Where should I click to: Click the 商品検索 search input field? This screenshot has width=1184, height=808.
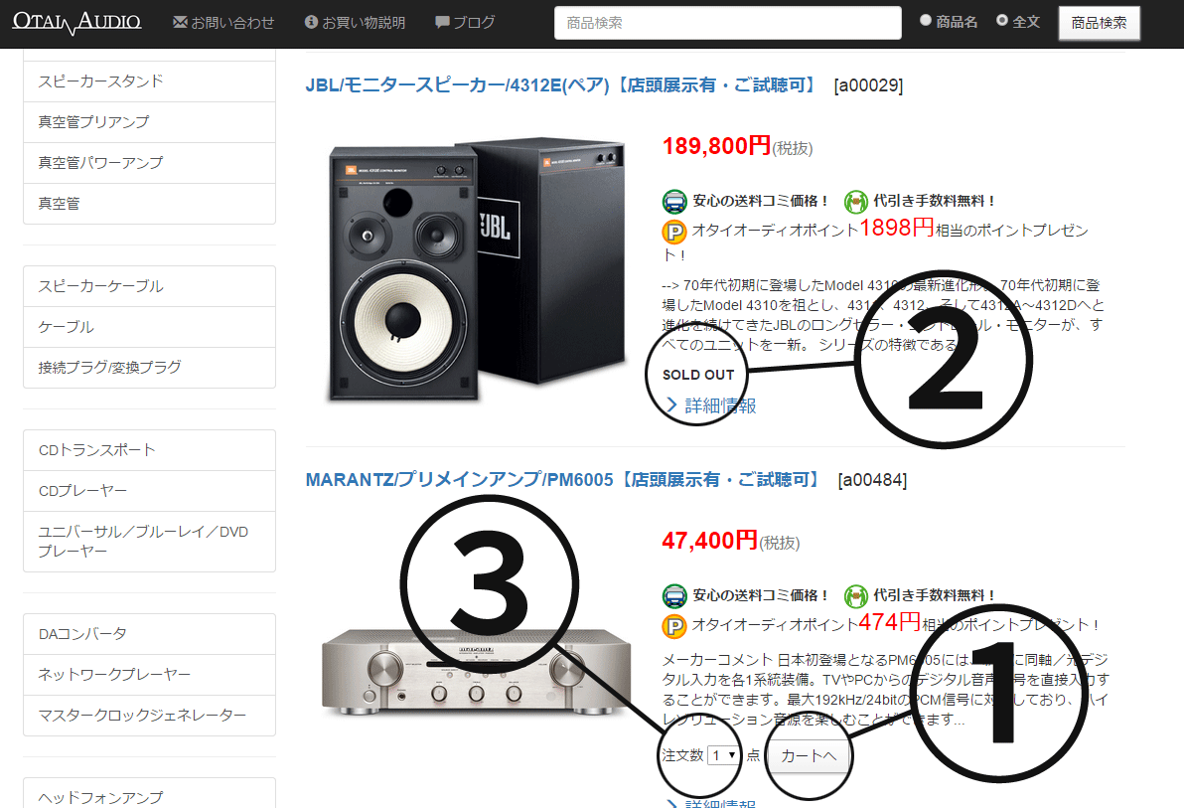coord(728,23)
